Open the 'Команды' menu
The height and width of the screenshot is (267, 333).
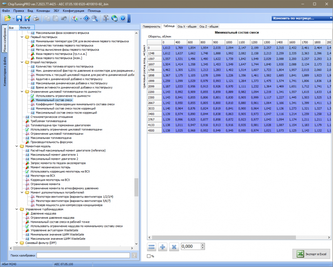(43, 11)
